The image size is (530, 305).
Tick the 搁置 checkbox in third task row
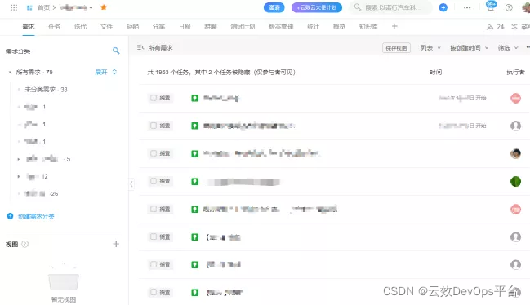coord(154,153)
